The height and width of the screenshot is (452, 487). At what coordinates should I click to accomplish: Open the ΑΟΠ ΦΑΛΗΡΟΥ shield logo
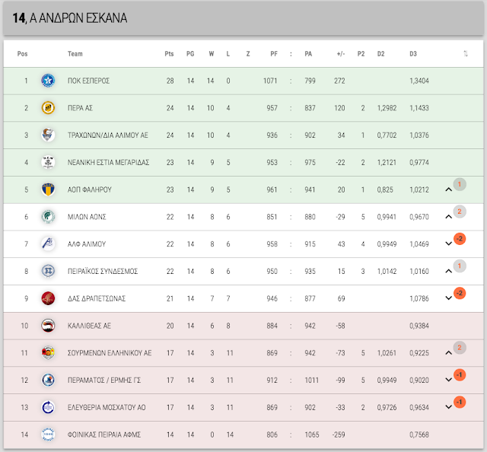pyautogui.click(x=48, y=189)
